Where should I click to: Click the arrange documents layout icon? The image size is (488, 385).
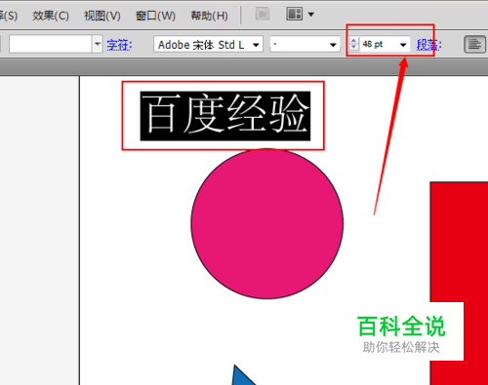[295, 14]
